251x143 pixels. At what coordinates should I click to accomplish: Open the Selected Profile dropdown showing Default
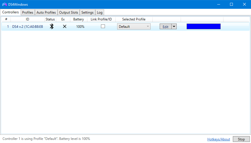pos(134,26)
